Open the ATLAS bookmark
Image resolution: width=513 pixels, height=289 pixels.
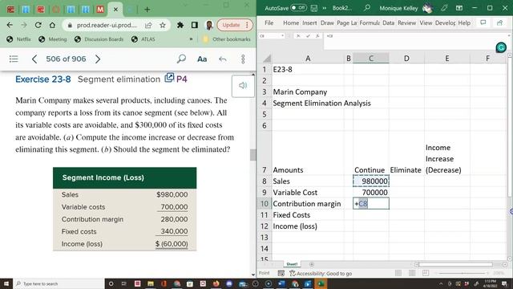coord(143,39)
